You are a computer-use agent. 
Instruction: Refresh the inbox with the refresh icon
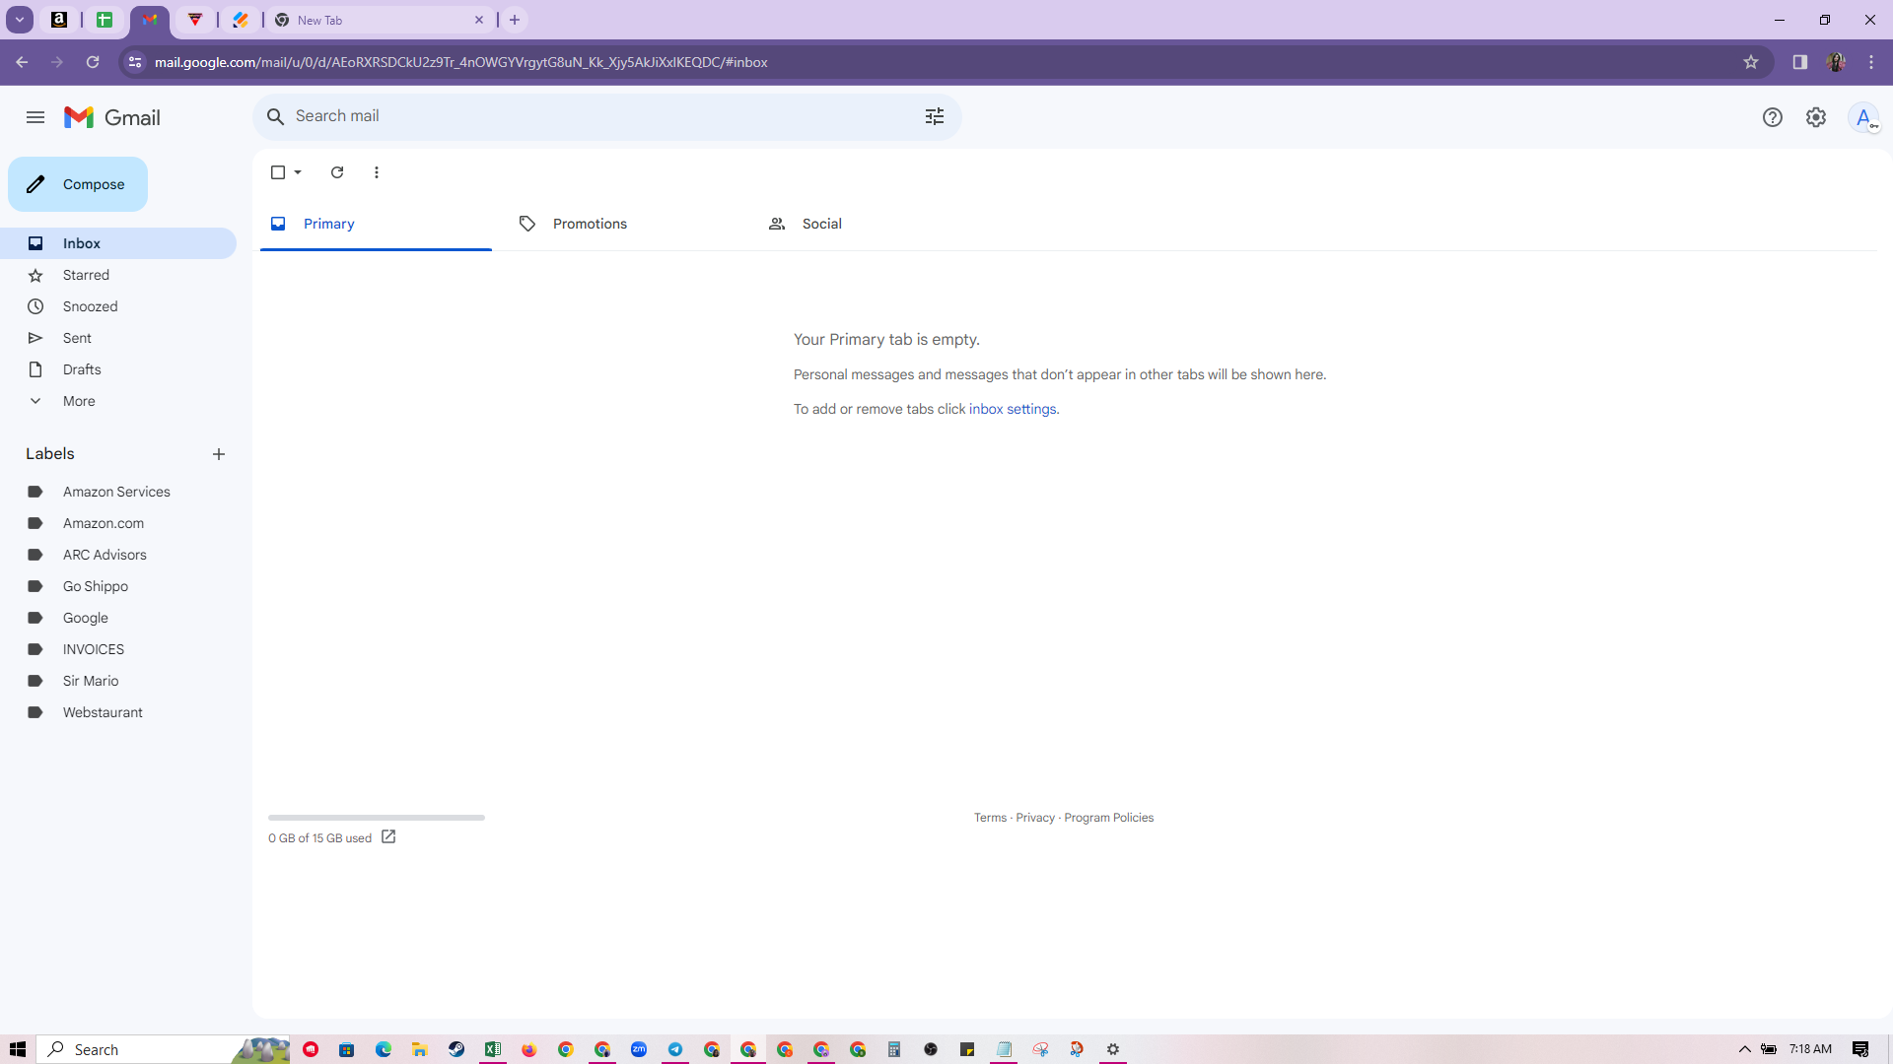(x=337, y=172)
